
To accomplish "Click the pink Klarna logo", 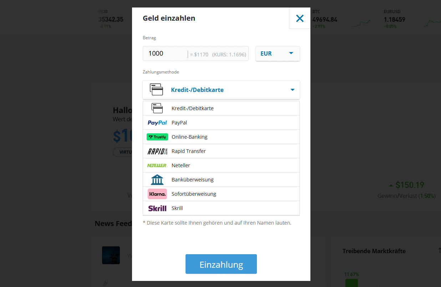I will pyautogui.click(x=157, y=194).
